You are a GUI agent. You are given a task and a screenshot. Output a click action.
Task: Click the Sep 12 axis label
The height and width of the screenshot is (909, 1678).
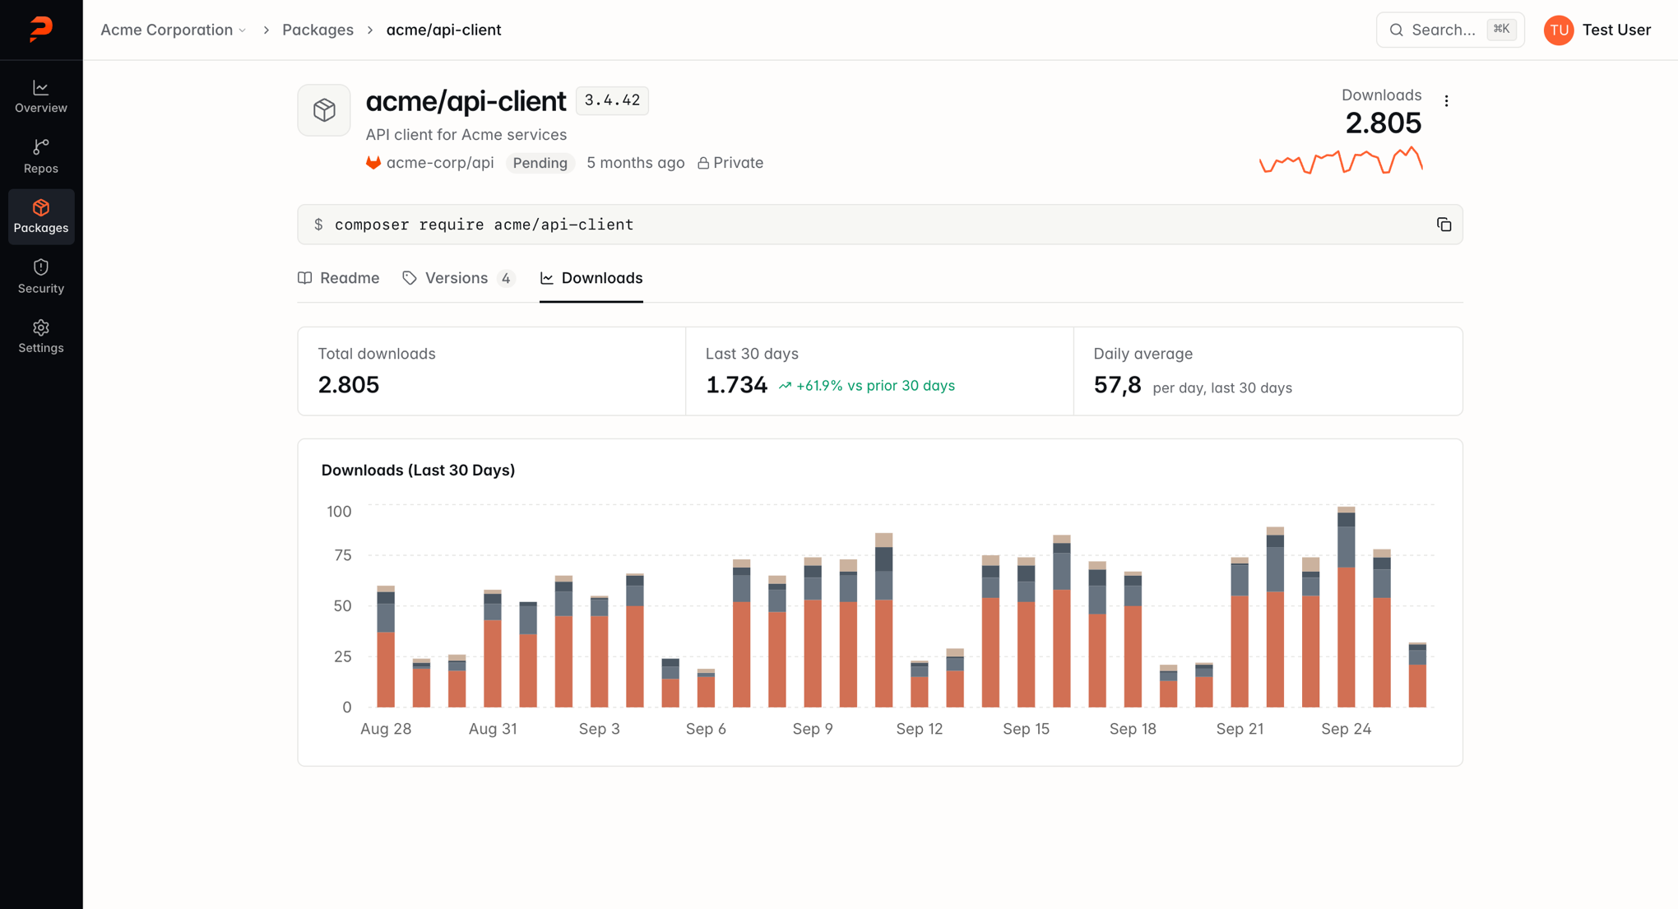tap(919, 729)
